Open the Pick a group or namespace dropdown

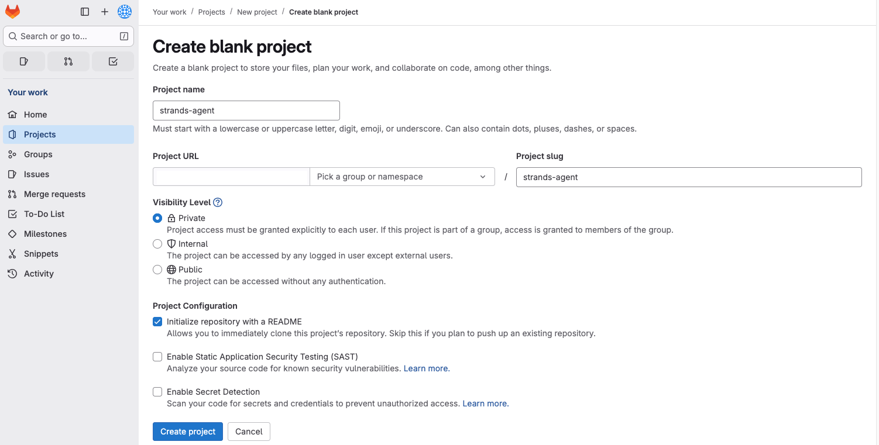[x=402, y=176]
